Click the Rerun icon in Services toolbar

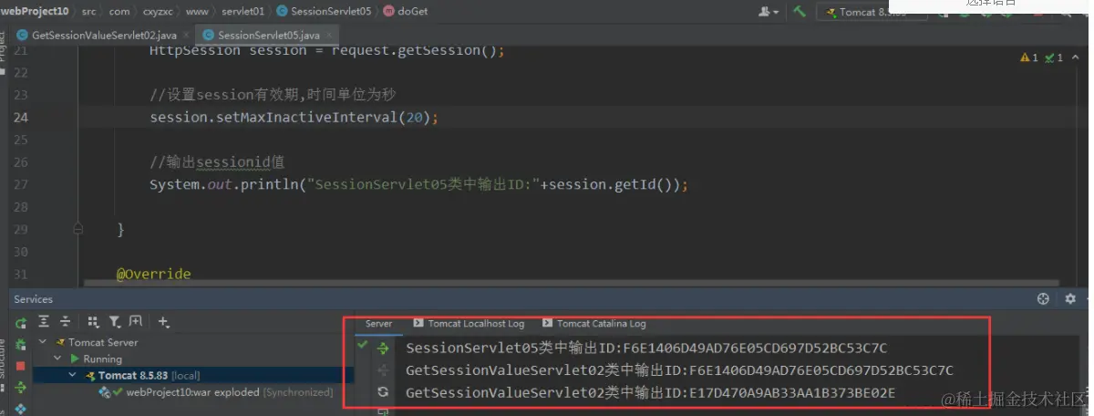click(x=20, y=322)
